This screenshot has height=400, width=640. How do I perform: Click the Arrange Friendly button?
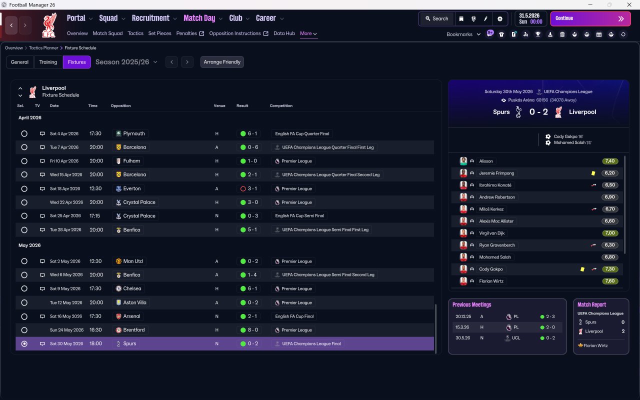(x=222, y=62)
